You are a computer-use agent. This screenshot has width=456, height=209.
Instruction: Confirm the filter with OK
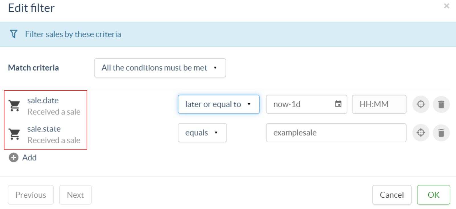coord(433,195)
